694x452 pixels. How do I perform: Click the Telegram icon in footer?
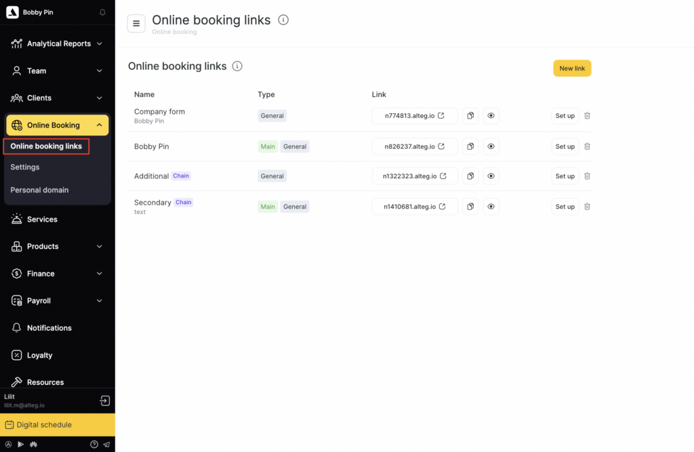tap(106, 445)
